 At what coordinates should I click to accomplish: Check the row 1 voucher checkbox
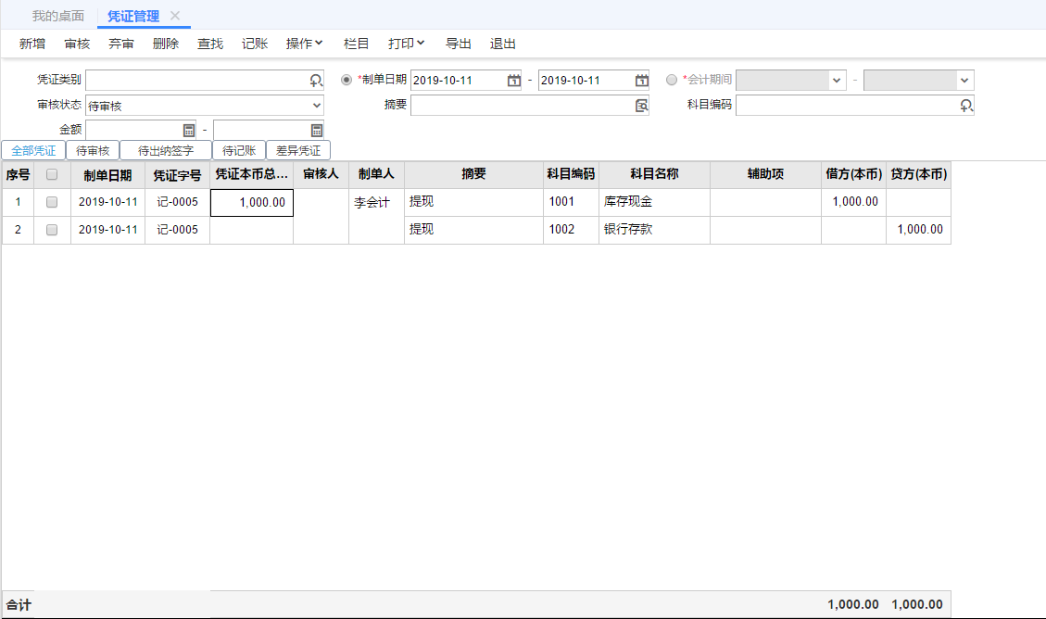52,202
